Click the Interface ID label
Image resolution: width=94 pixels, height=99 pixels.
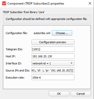pos(14,63)
